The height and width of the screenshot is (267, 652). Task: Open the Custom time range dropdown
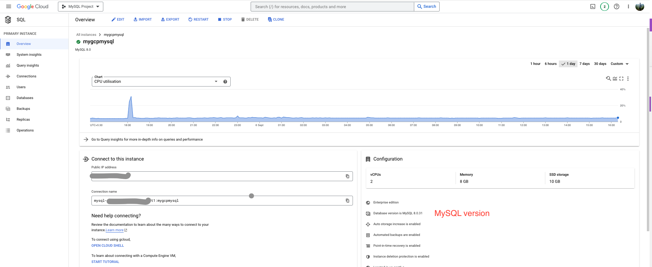[x=619, y=64]
